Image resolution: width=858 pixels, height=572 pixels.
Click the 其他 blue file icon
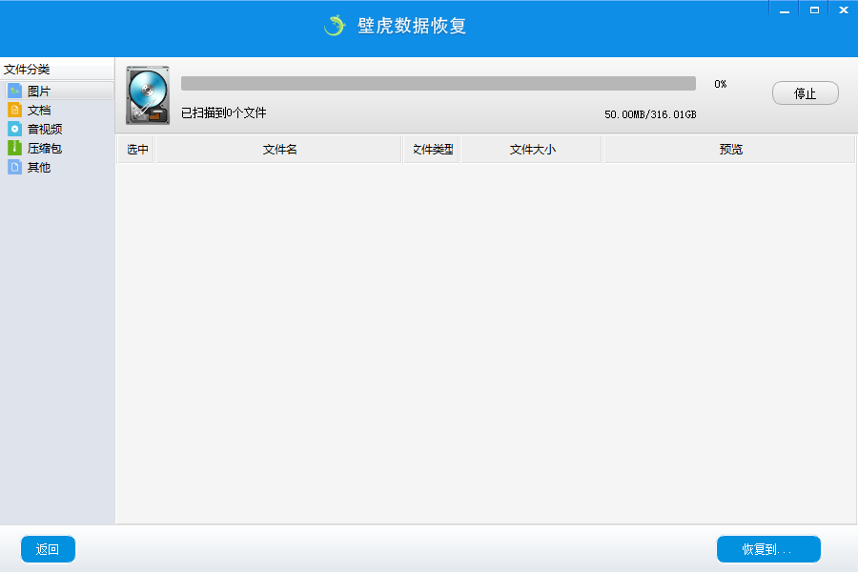pos(14,167)
